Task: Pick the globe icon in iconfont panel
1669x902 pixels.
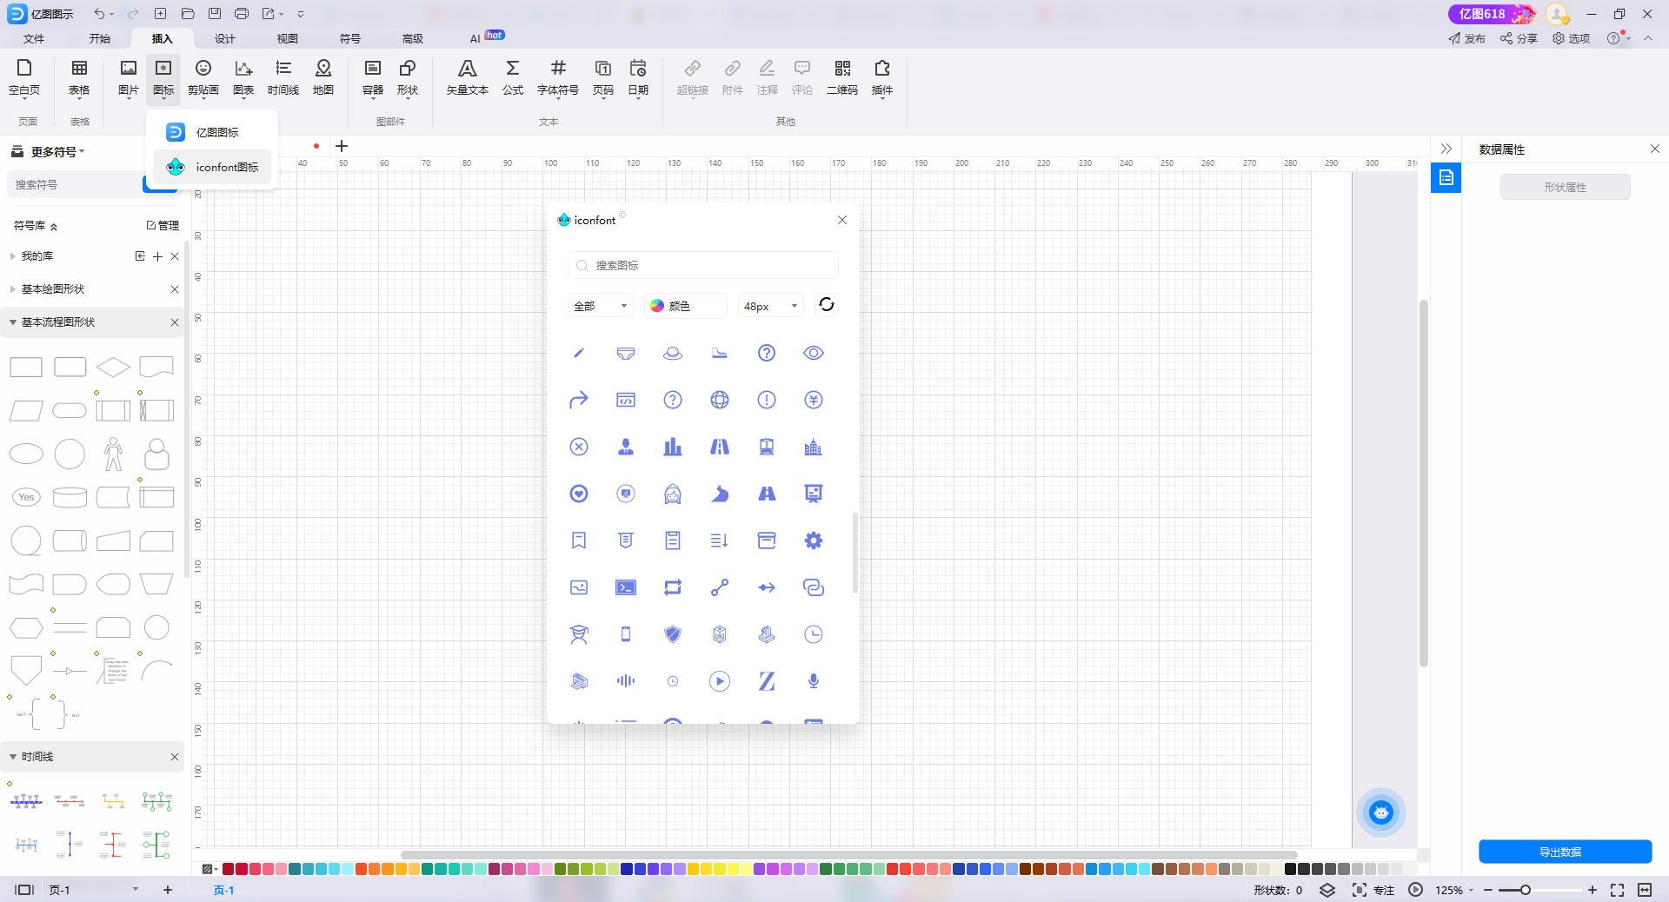Action: pos(720,400)
